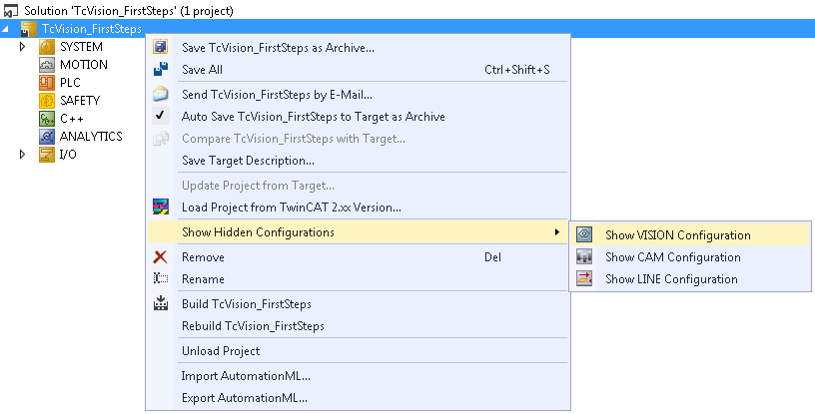The height and width of the screenshot is (414, 815).
Task: Select the SAFETY tree label
Action: pos(80,101)
